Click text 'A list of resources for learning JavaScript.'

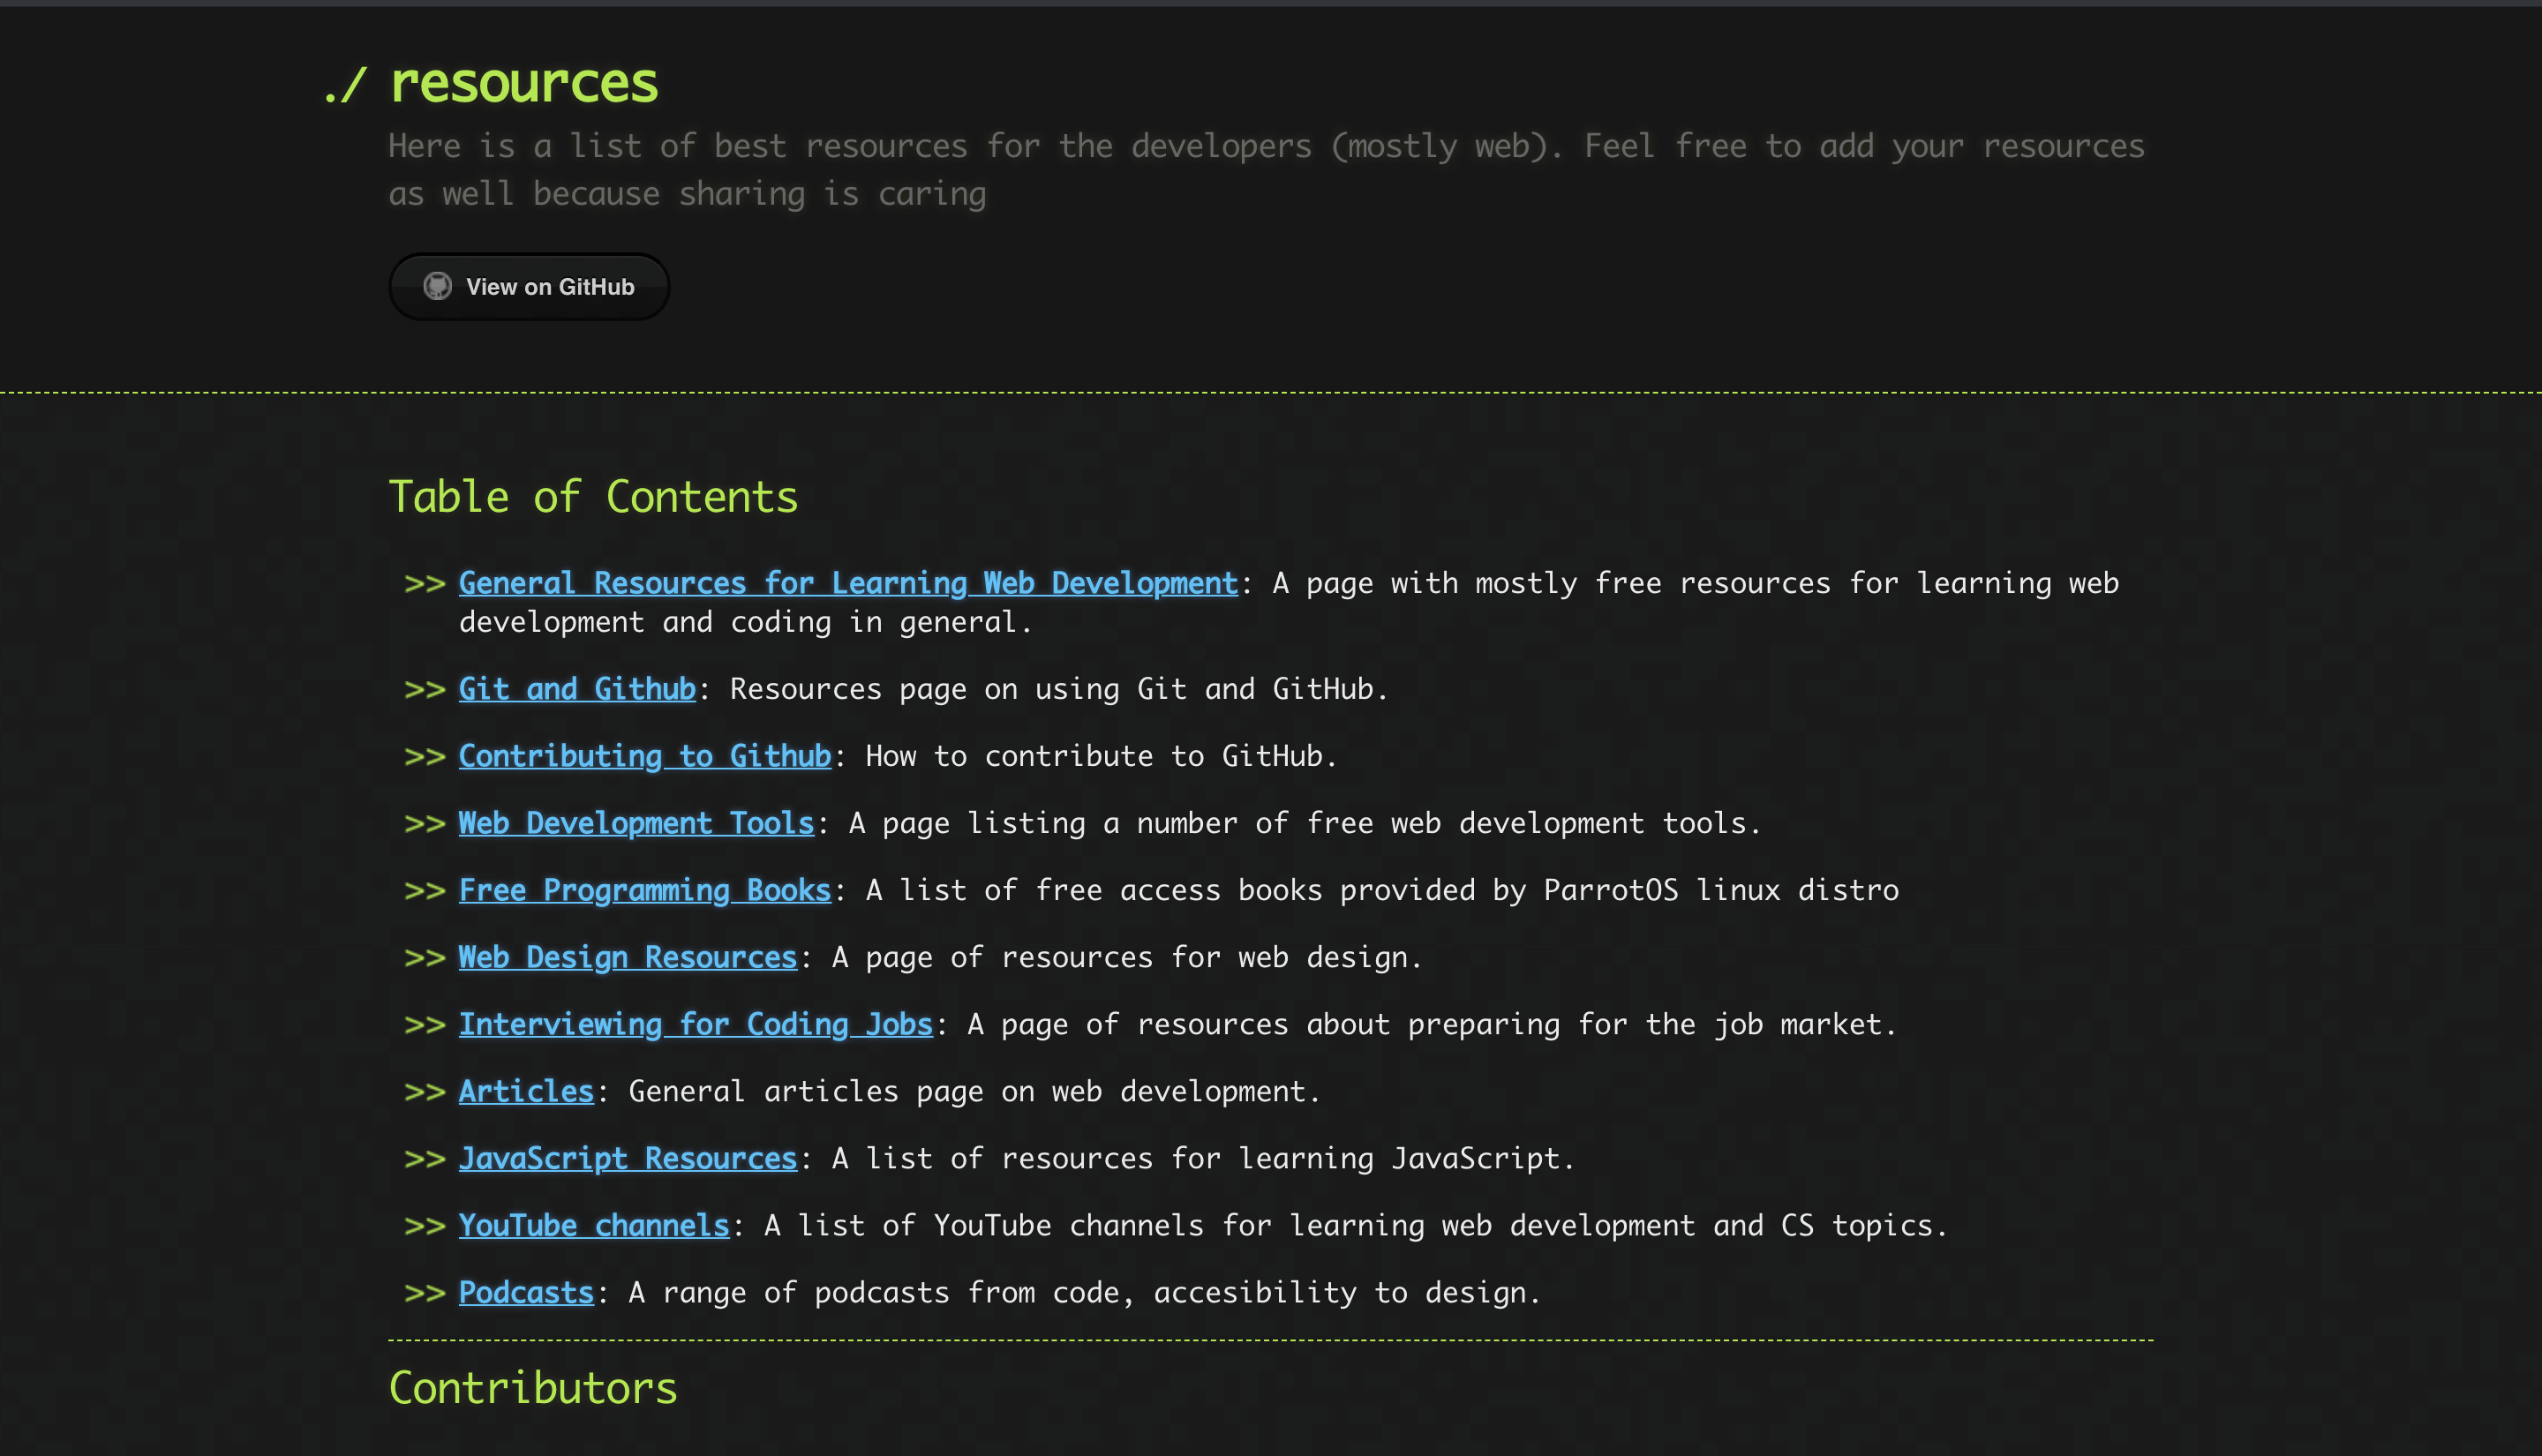(1203, 1158)
